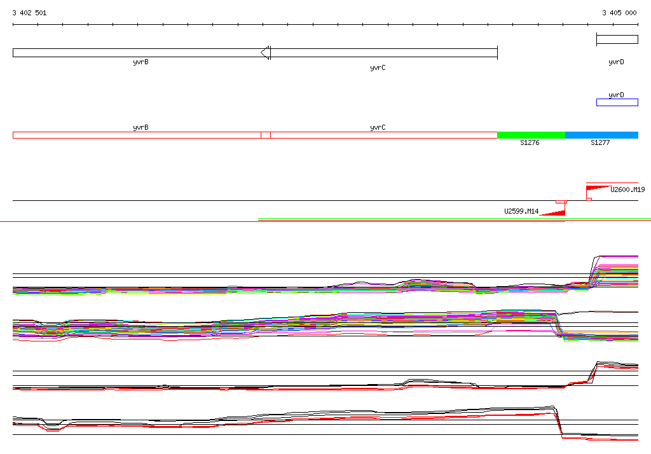Click the U2599.M14 red triangle marker

coord(554,213)
